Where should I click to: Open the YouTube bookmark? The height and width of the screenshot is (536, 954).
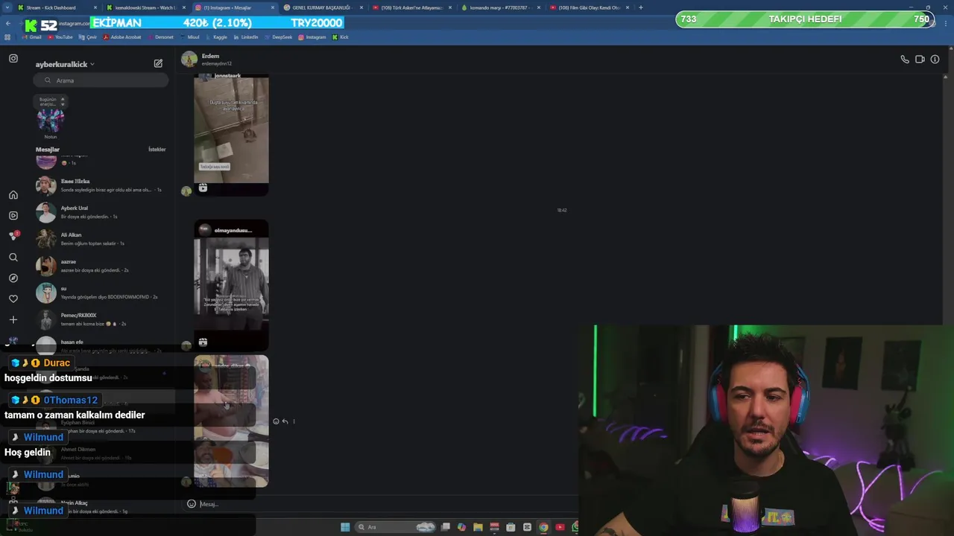pos(60,37)
